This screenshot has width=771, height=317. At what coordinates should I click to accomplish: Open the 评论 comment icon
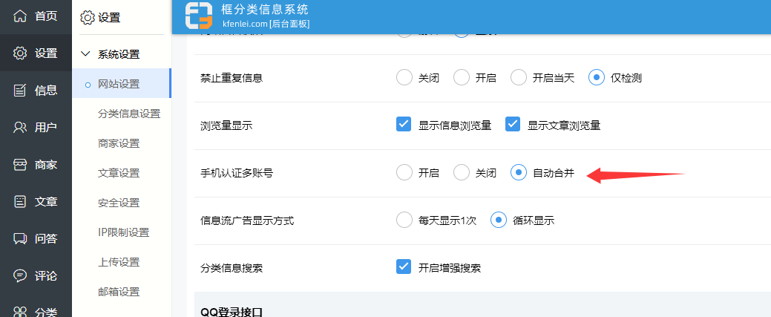pyautogui.click(x=21, y=275)
